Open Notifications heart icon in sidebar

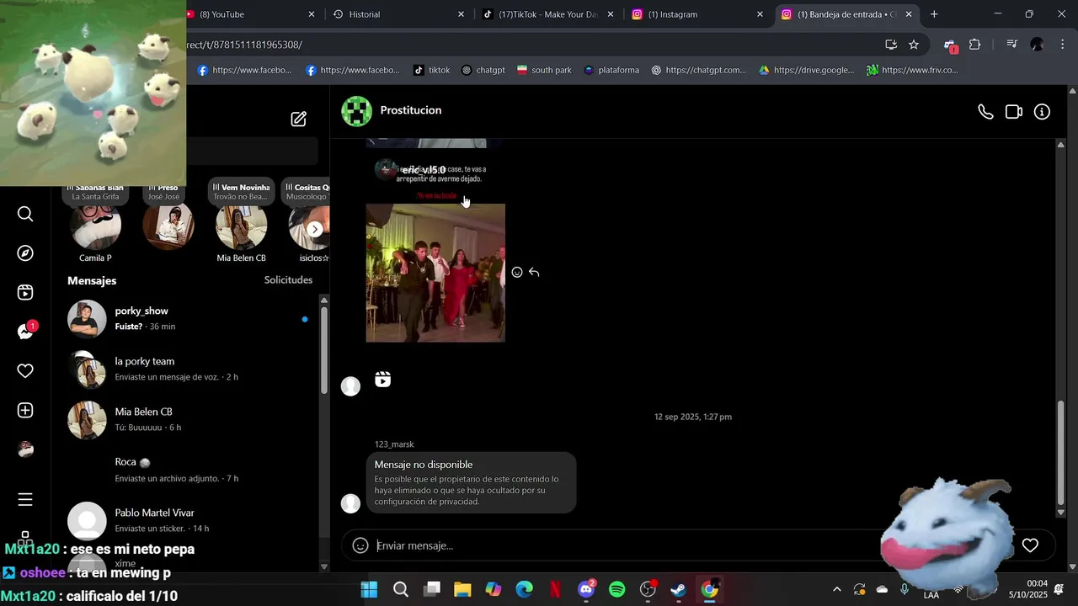pyautogui.click(x=25, y=371)
